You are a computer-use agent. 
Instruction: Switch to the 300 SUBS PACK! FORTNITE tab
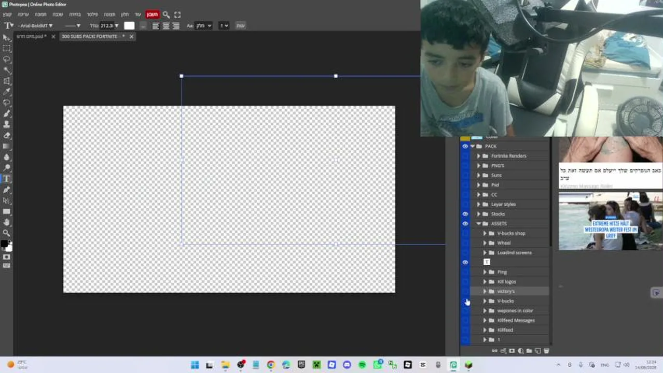click(93, 36)
